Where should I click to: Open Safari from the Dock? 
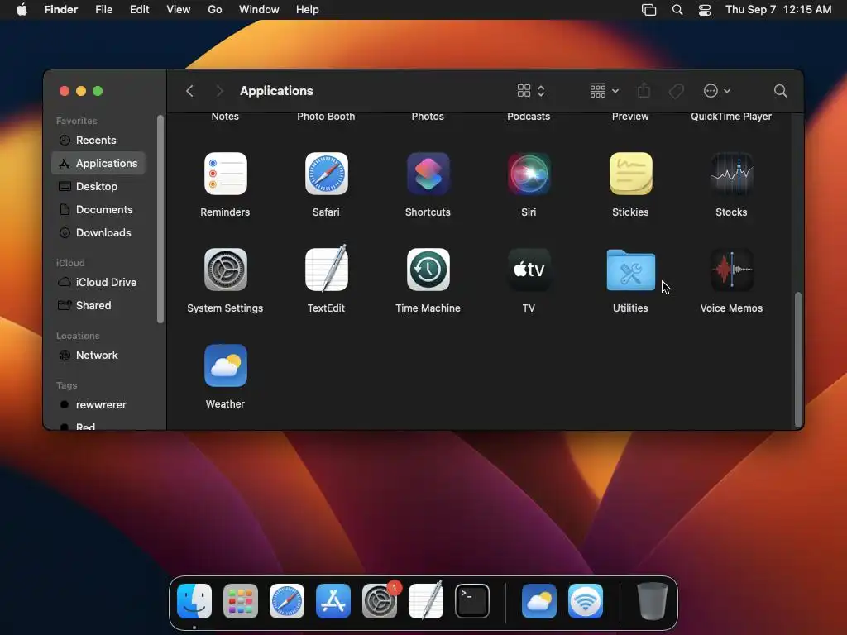click(x=287, y=601)
